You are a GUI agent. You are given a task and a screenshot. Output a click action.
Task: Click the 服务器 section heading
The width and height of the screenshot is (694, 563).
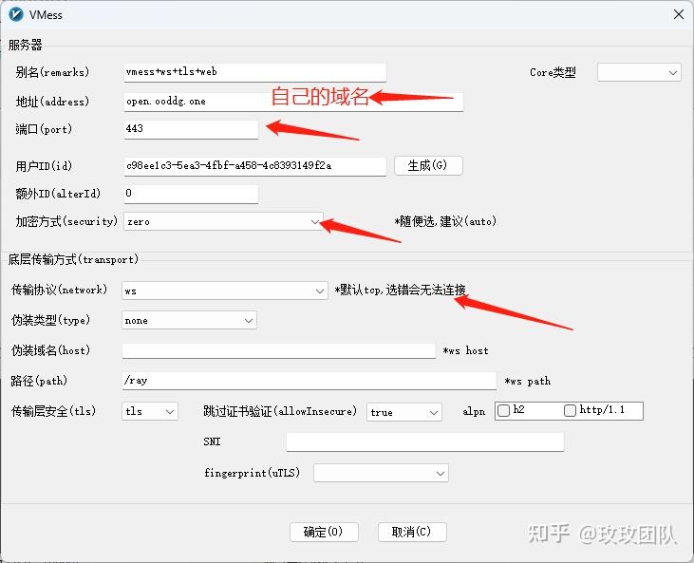coord(26,45)
